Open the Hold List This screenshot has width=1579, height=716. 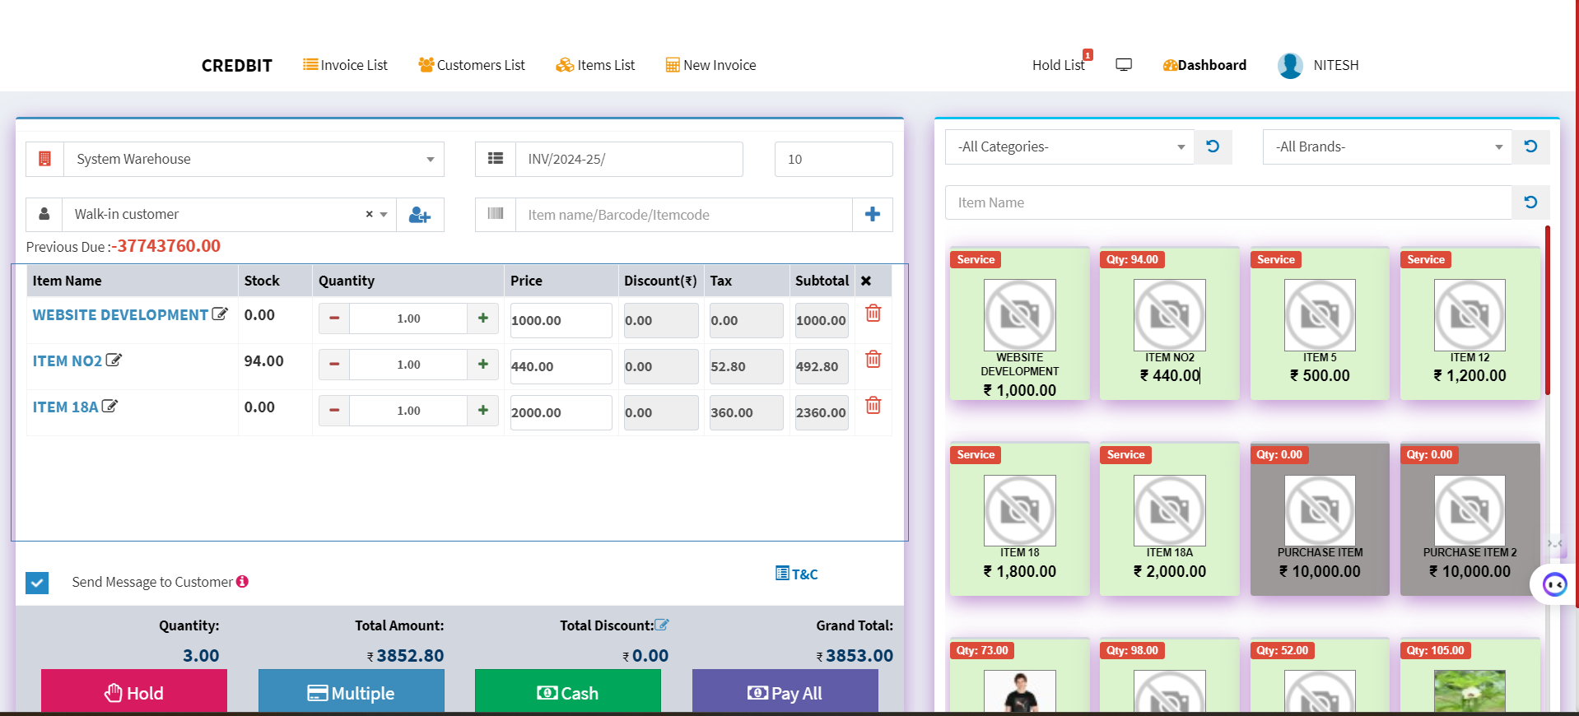[1059, 65]
